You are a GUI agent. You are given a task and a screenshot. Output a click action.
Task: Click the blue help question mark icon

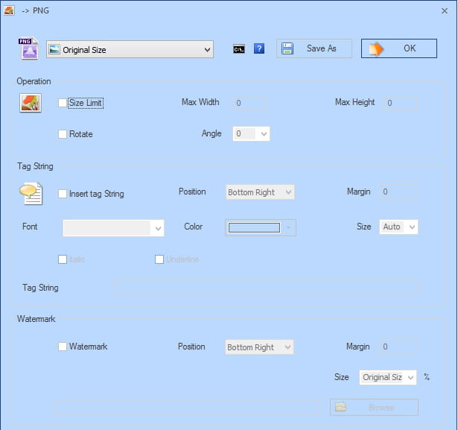(259, 48)
